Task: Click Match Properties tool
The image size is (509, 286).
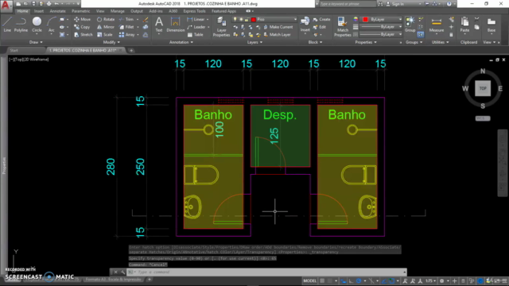Action: pos(342,26)
